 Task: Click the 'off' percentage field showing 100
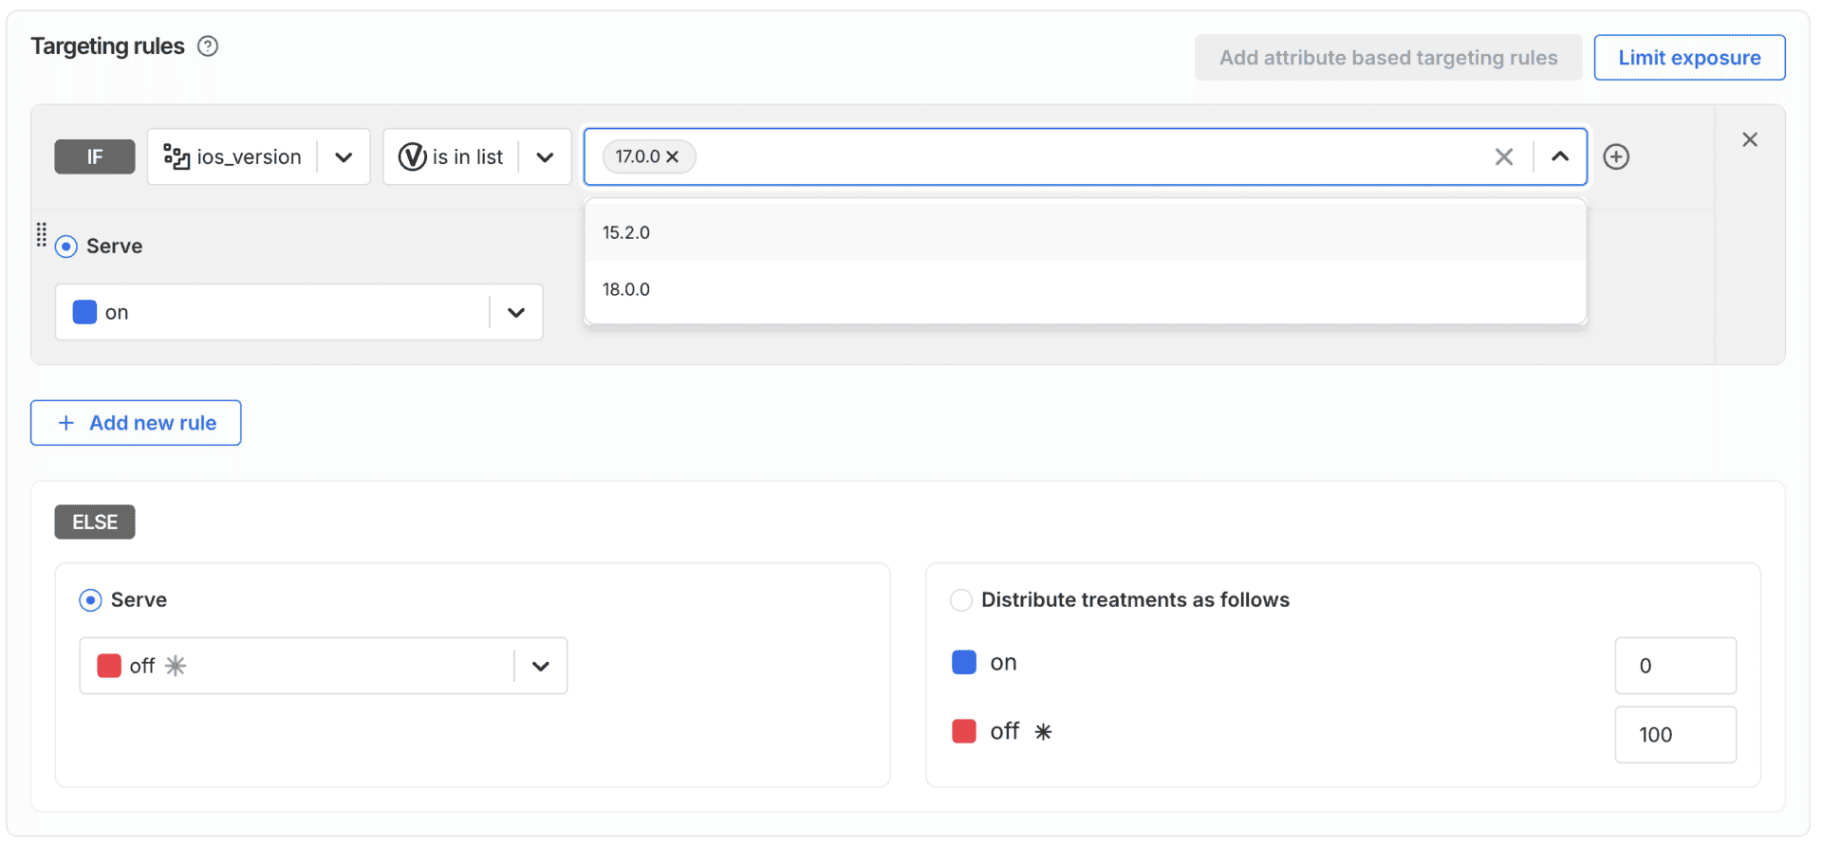[x=1675, y=734]
